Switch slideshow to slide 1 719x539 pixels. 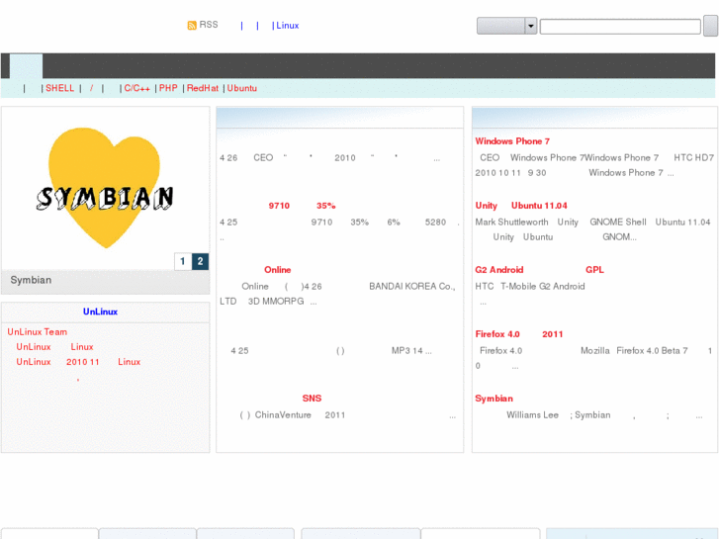pyautogui.click(x=183, y=261)
